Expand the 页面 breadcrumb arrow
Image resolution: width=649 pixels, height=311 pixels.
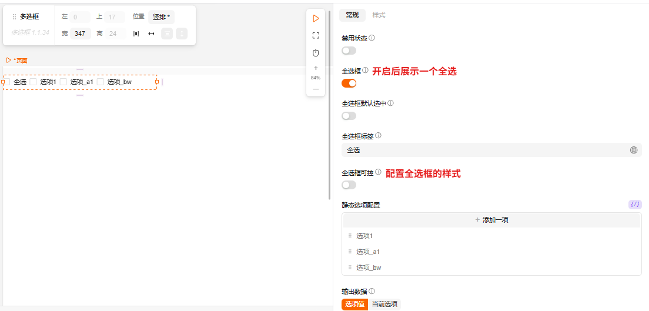[8, 60]
